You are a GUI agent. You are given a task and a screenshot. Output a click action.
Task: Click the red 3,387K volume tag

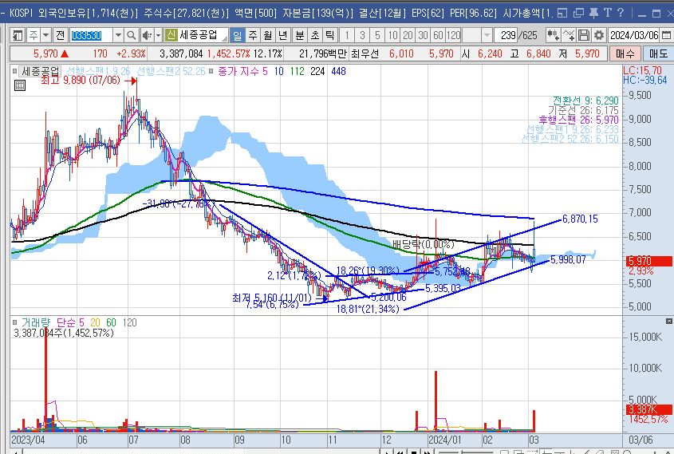[x=649, y=409]
